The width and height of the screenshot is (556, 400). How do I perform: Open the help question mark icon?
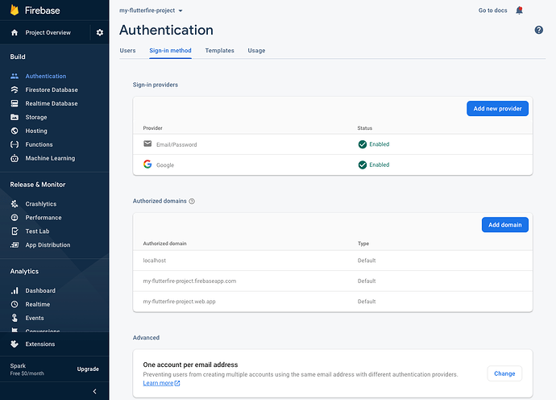(x=539, y=30)
